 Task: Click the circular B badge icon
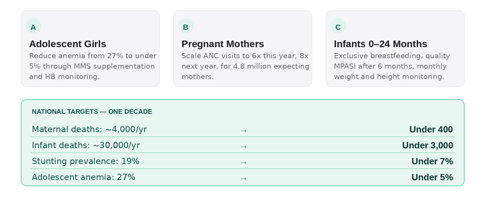click(x=186, y=26)
